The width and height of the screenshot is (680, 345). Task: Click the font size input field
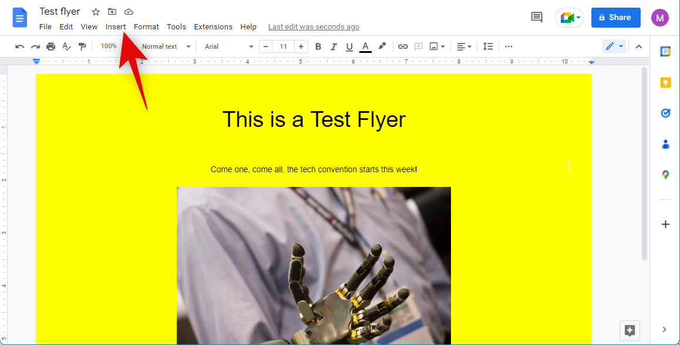click(283, 46)
